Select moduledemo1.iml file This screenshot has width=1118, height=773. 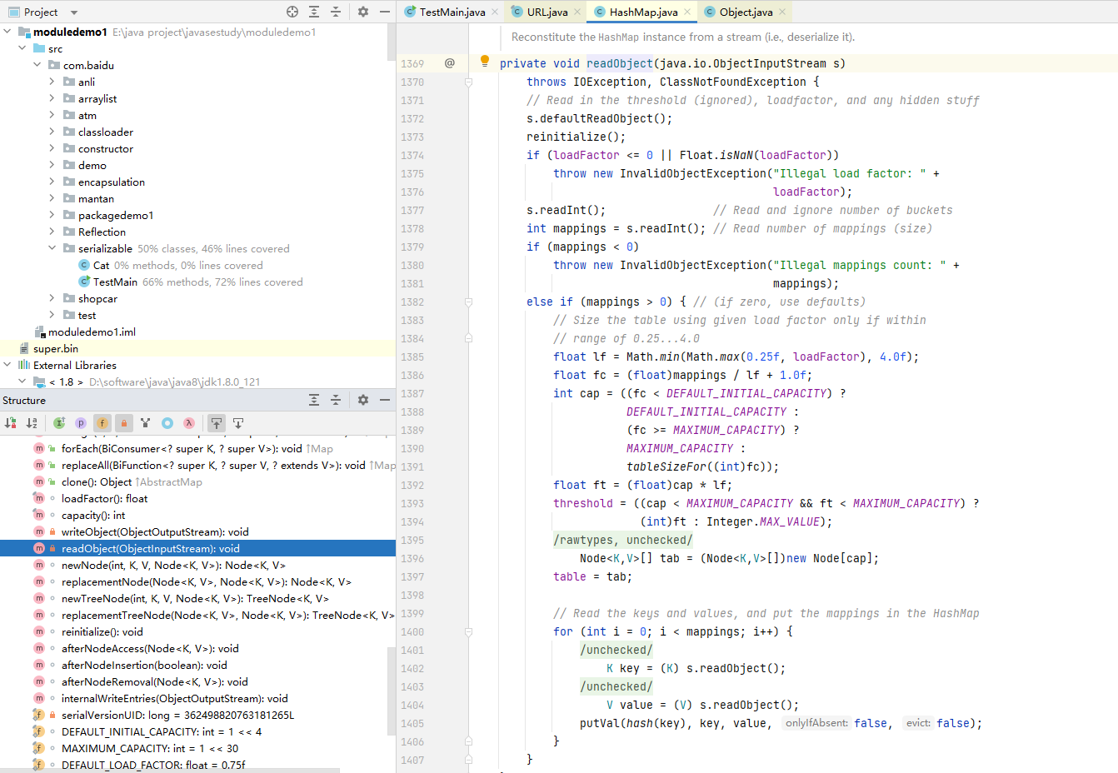(92, 332)
